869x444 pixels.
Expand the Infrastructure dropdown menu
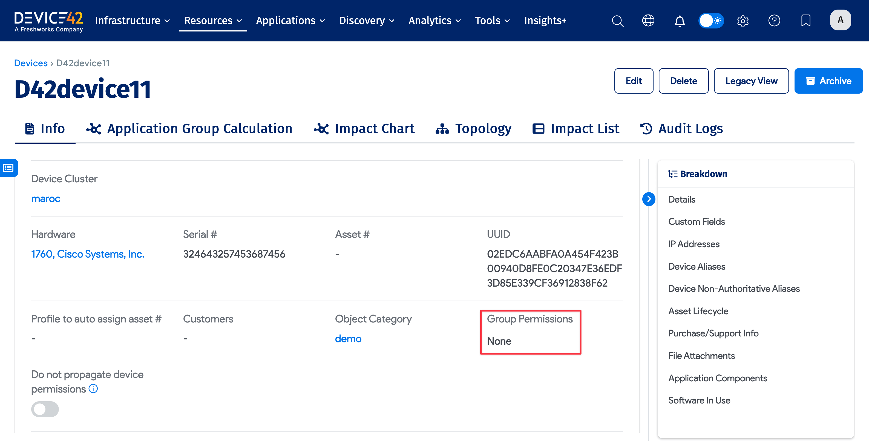(x=132, y=21)
